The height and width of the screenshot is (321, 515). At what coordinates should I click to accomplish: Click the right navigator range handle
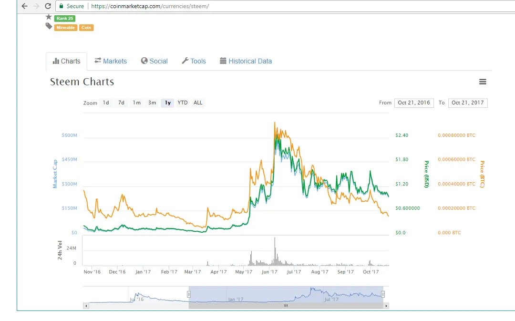[383, 294]
